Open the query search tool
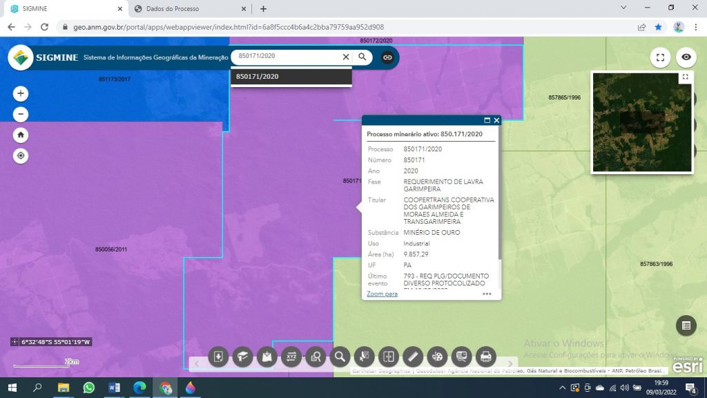 [316, 357]
